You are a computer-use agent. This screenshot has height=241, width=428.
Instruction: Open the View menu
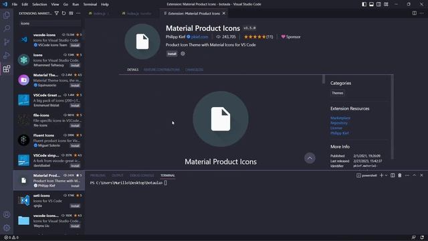55,5
